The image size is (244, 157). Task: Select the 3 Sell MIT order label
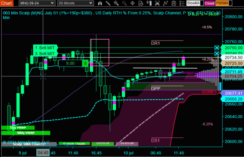coord(45,54)
